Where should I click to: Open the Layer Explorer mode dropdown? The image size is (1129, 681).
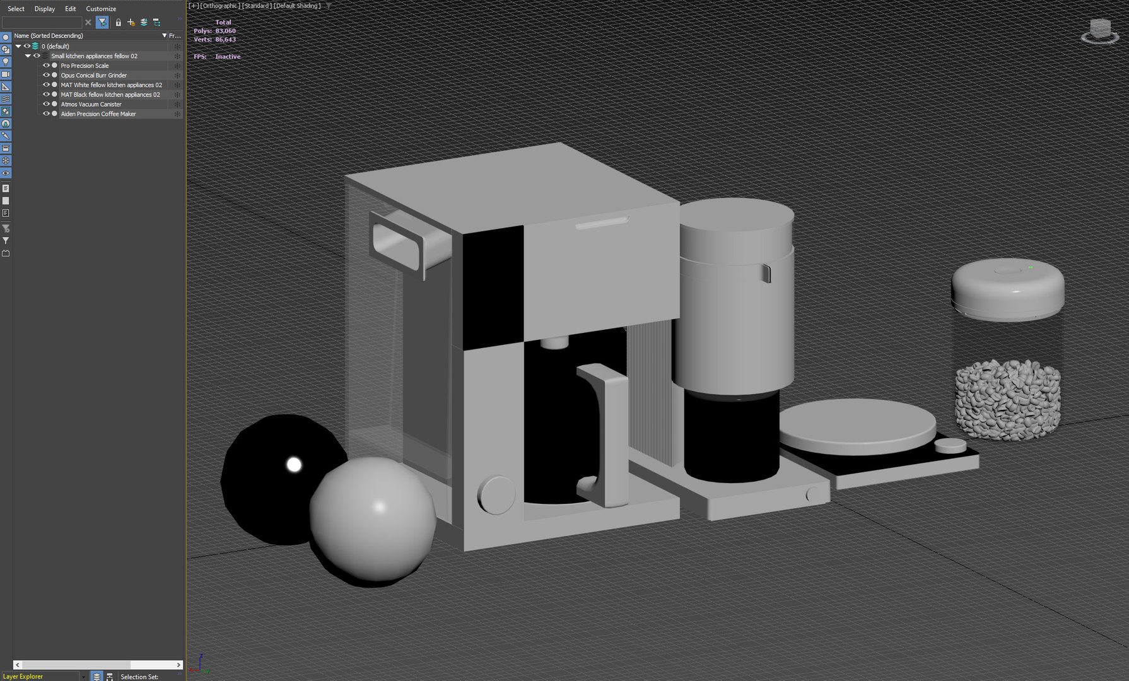[x=83, y=677]
